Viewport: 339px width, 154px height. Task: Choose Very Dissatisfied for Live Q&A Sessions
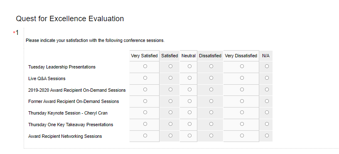click(242, 78)
